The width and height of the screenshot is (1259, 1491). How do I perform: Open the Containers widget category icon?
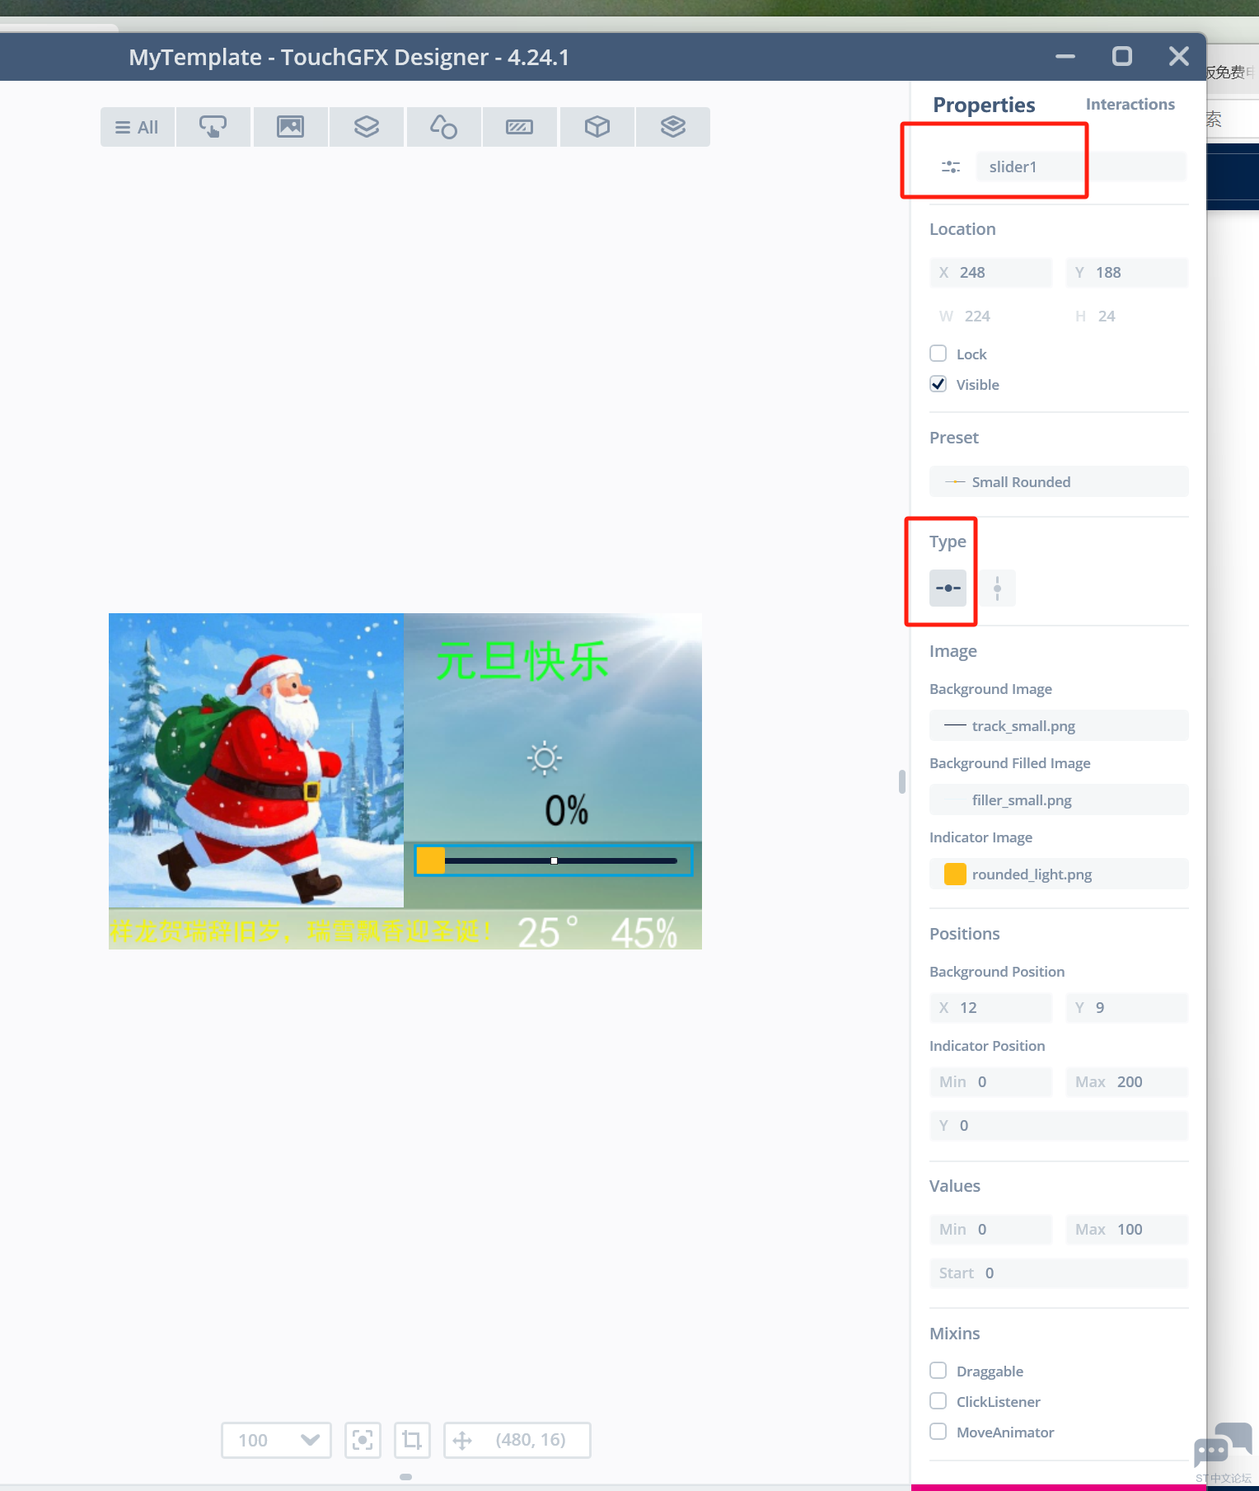[x=367, y=127]
